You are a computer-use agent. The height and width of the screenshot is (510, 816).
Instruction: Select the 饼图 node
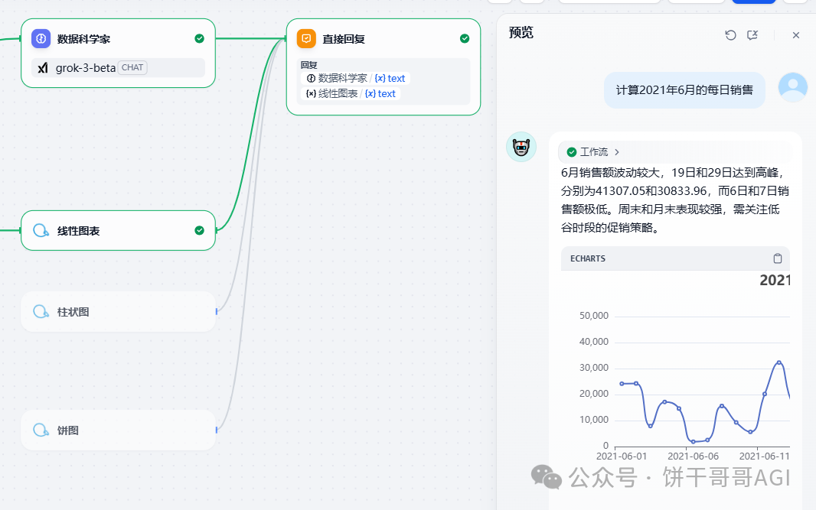click(x=118, y=430)
